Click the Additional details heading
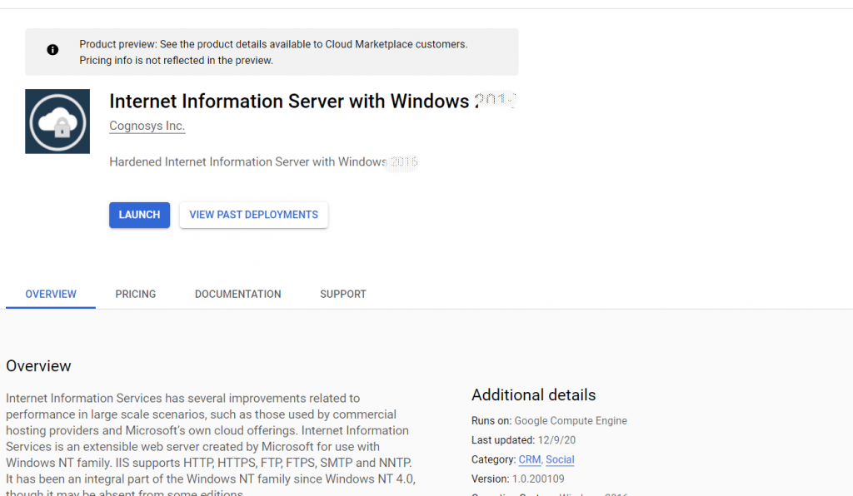 (533, 394)
